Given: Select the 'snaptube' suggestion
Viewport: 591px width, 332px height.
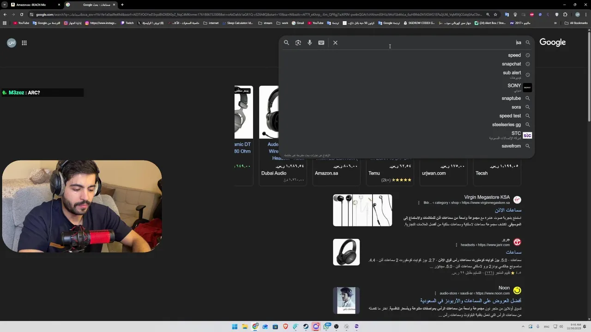Looking at the screenshot, I should (x=407, y=98).
